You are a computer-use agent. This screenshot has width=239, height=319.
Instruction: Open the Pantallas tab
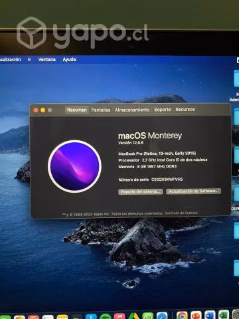point(101,110)
